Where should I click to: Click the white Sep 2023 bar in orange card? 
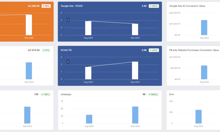coord(29,25)
